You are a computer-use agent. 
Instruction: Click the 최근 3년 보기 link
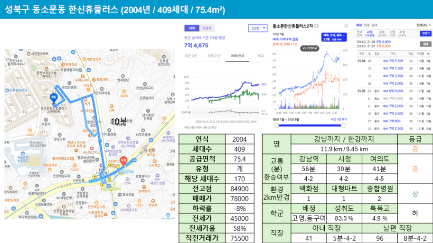(339, 119)
